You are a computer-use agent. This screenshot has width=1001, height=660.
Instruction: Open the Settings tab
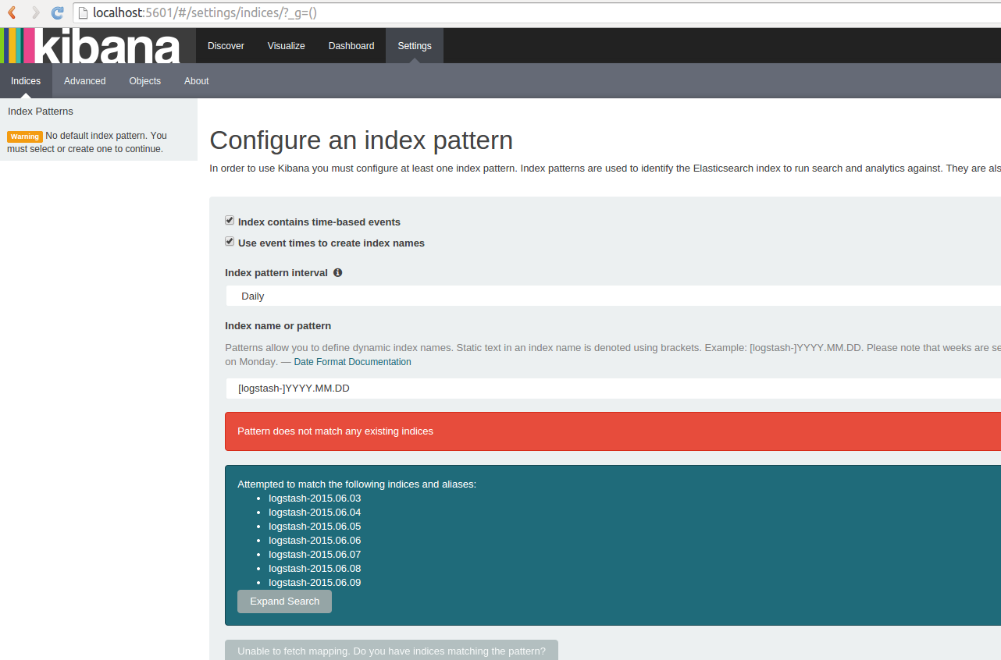click(x=415, y=46)
